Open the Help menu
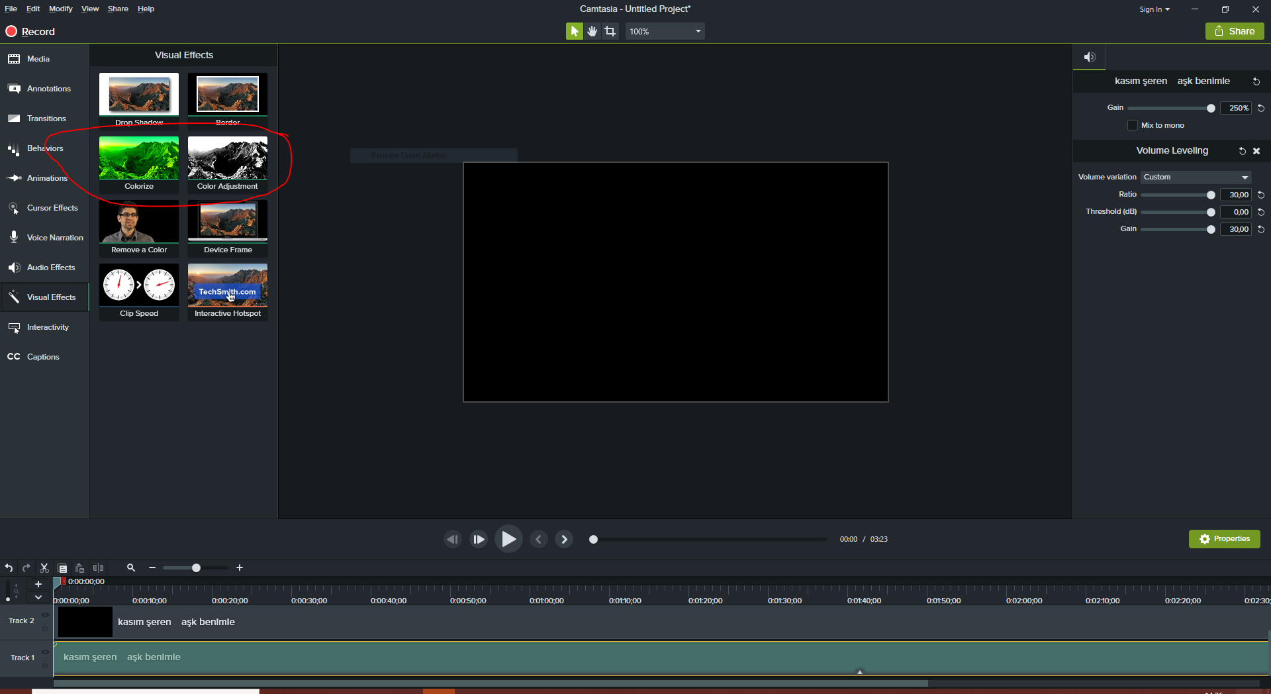 pyautogui.click(x=146, y=9)
